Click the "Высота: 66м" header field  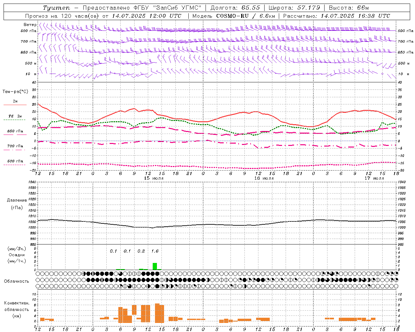click(x=349, y=8)
